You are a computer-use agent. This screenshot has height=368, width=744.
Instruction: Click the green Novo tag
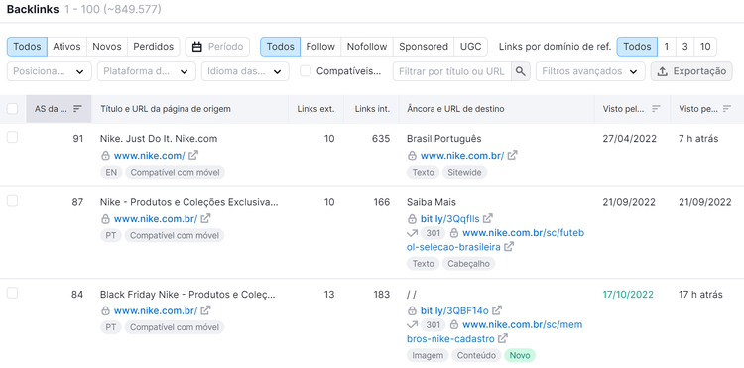tap(520, 355)
